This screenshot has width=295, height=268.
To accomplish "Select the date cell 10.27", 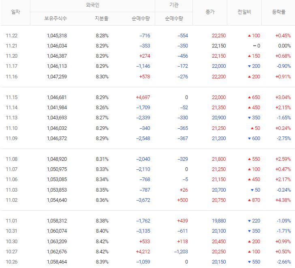I will (12, 252).
